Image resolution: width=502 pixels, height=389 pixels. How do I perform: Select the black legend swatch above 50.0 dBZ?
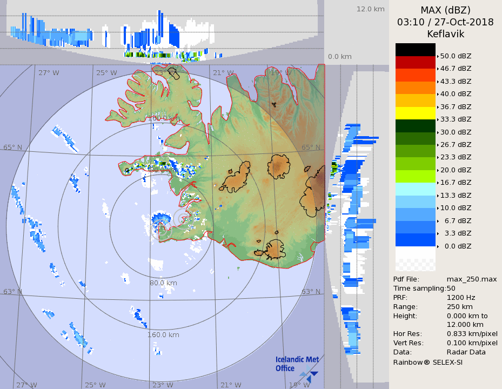coord(415,50)
